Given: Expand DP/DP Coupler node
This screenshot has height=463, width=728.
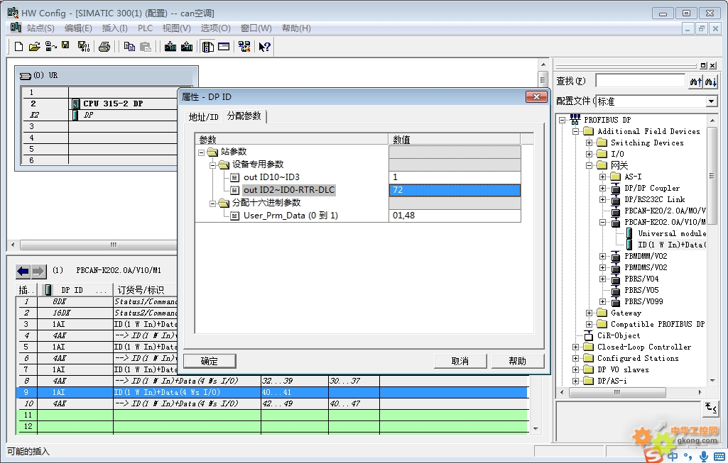Looking at the screenshot, I should click(x=603, y=188).
